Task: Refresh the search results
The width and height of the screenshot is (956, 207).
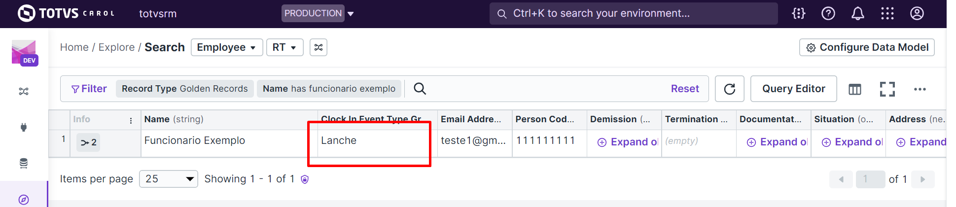Action: click(x=730, y=89)
